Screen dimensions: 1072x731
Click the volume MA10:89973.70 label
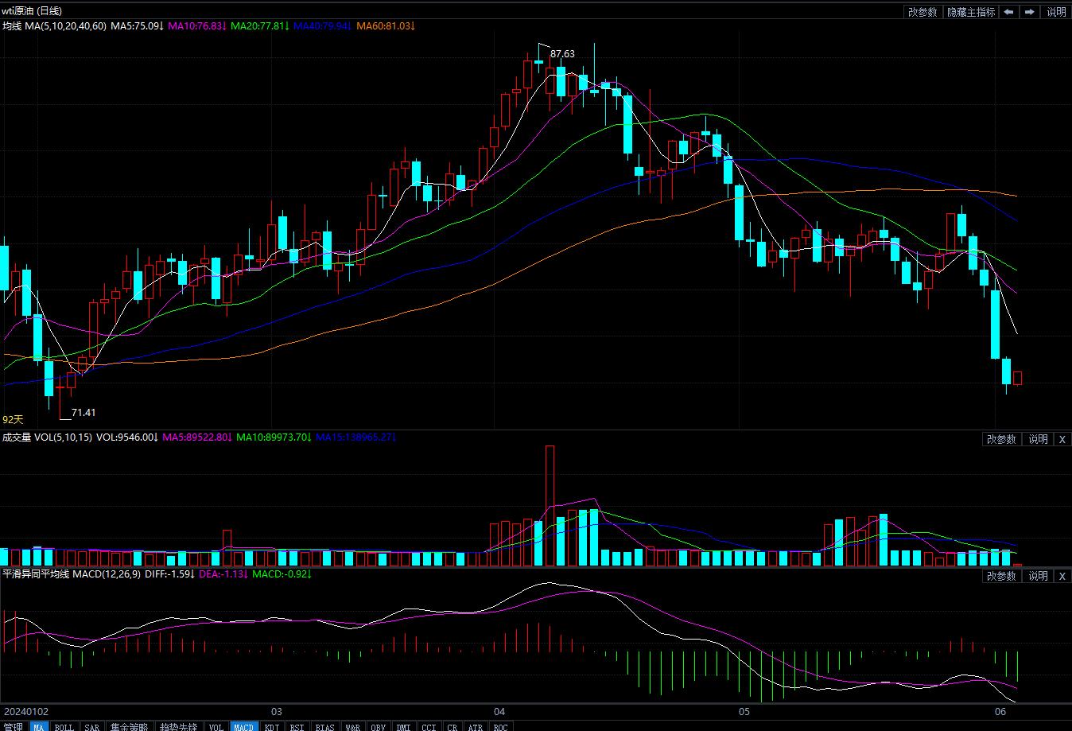pyautogui.click(x=273, y=437)
